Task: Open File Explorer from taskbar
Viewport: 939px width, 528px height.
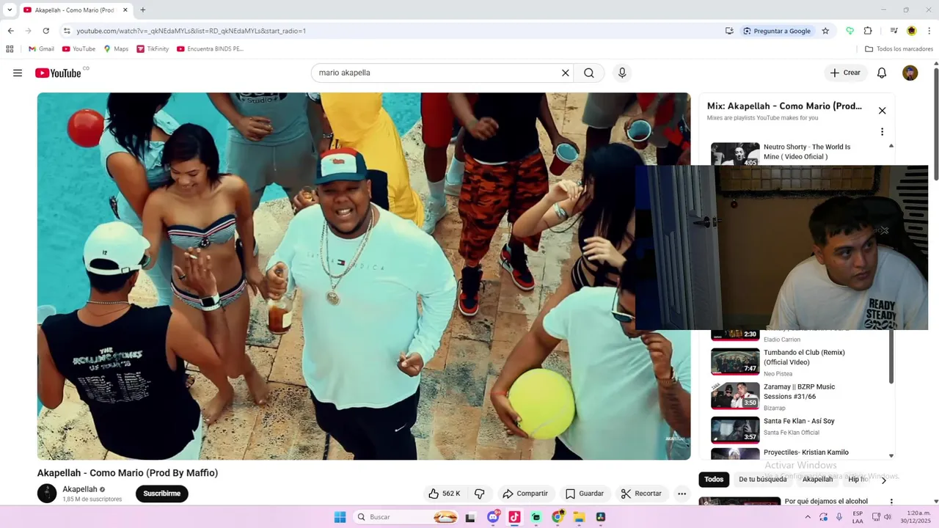Action: click(579, 517)
